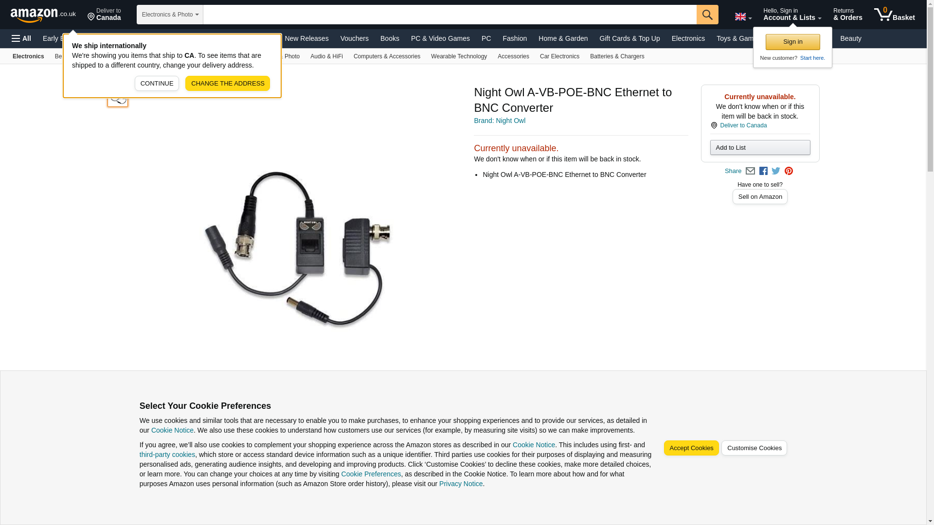Screen dimensions: 934x525
Task: Select the product image thumbnail
Action: (x=118, y=97)
